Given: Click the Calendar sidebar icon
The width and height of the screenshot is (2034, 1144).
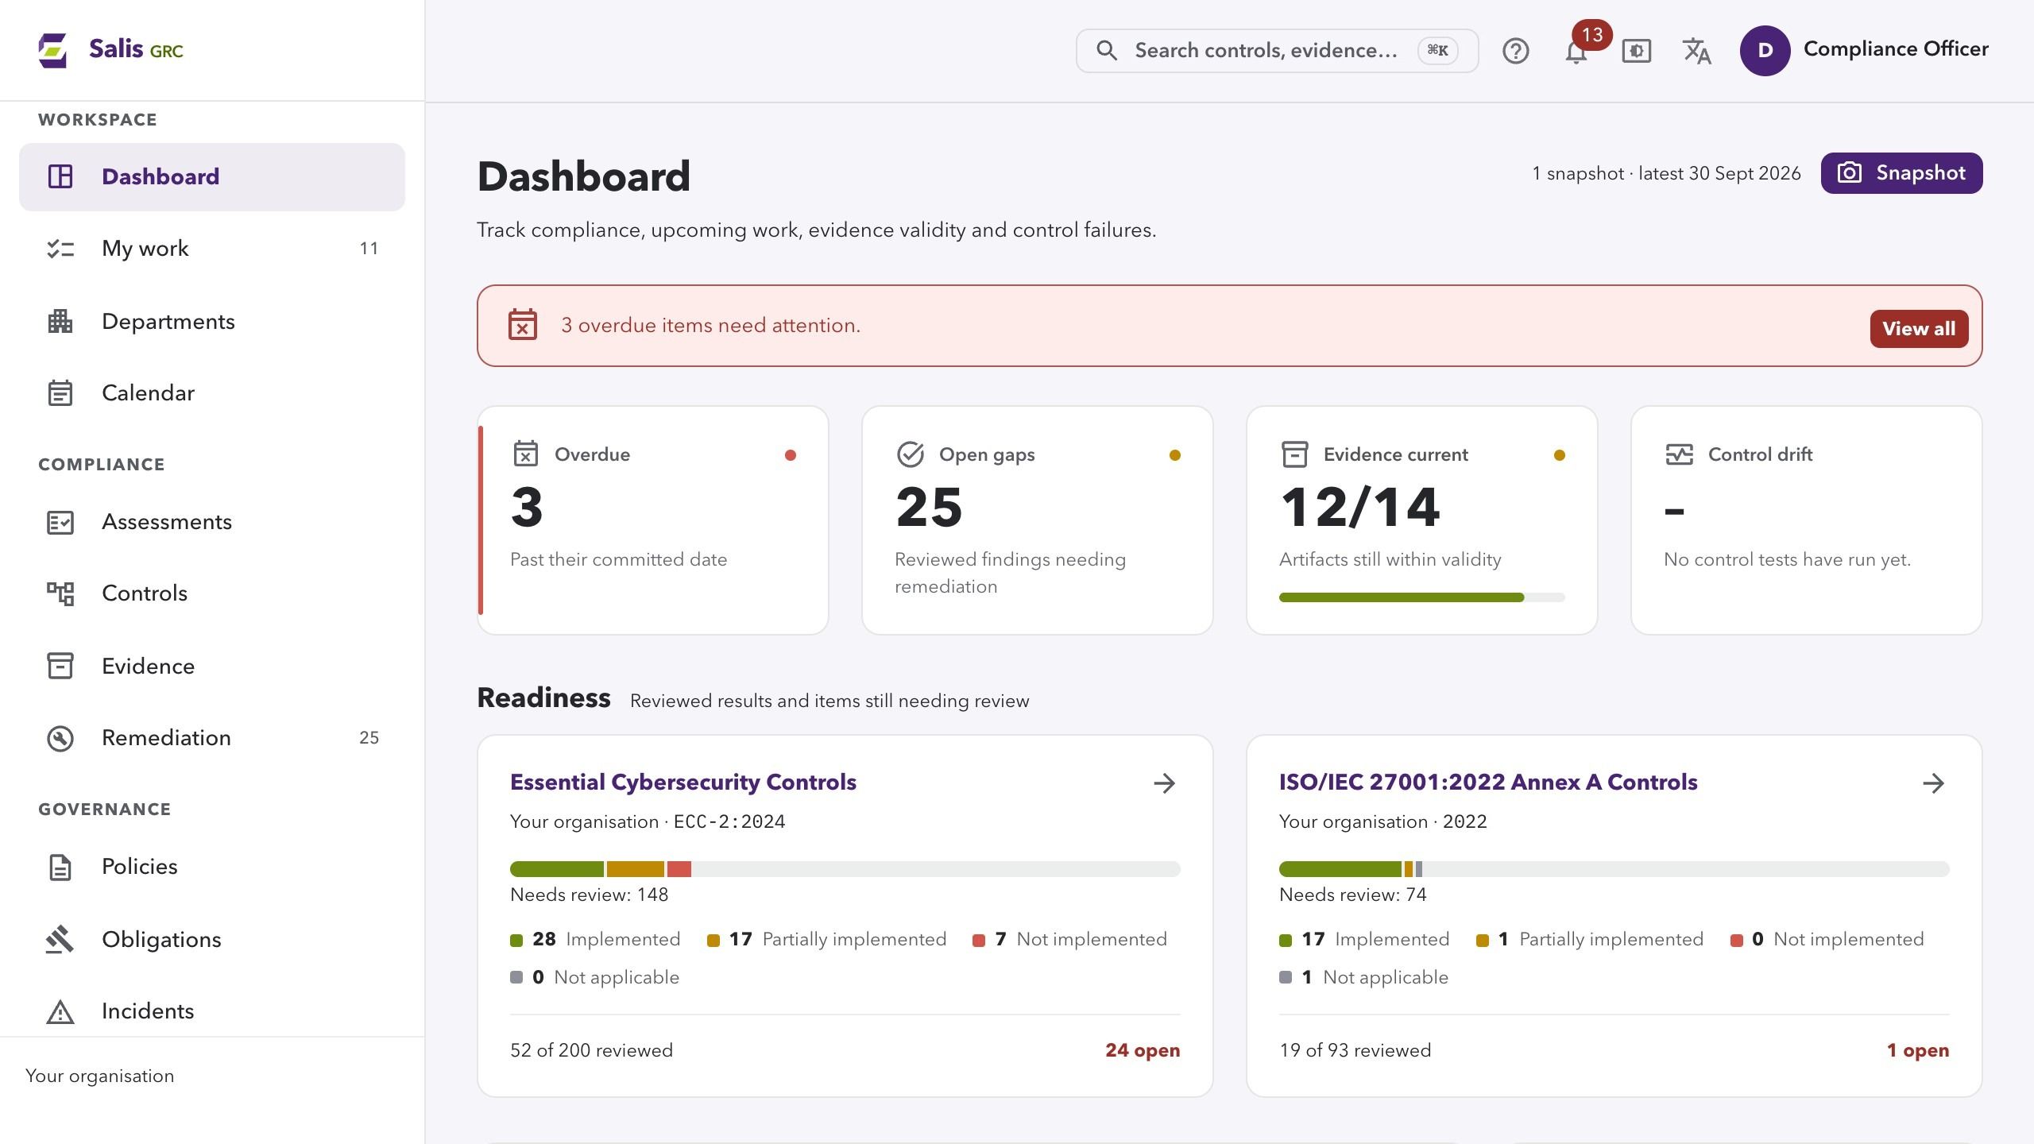Looking at the screenshot, I should point(60,392).
